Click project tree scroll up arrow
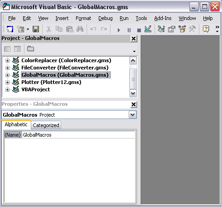 click(133, 61)
